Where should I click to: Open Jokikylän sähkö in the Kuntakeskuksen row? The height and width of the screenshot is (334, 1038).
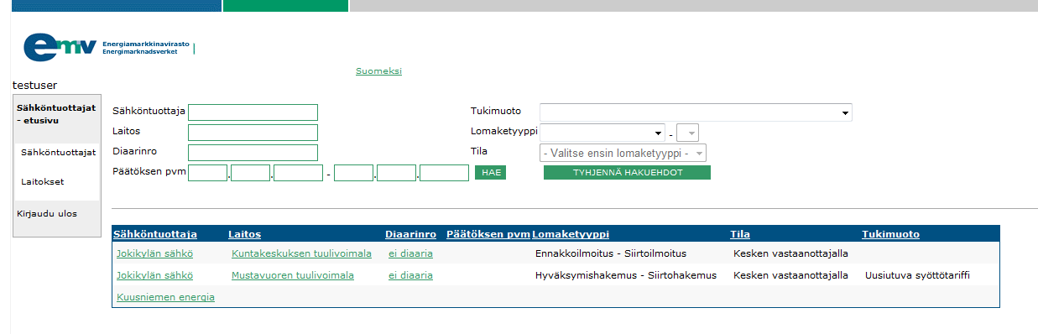[x=155, y=253]
